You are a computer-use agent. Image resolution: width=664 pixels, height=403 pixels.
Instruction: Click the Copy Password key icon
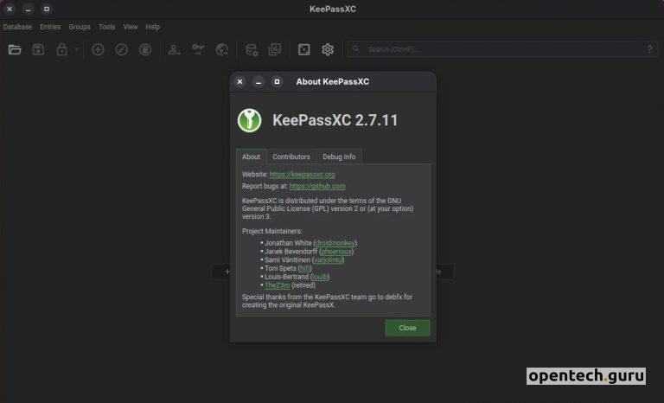[198, 50]
